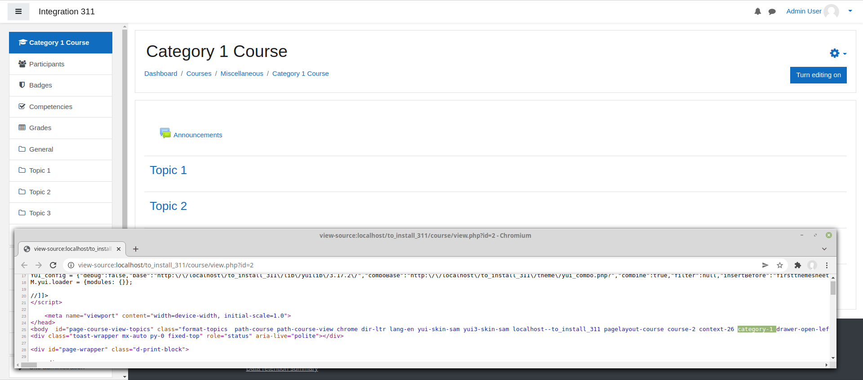The image size is (863, 380).
Task: Jump to Topic 1 in the sidebar
Action: pyautogui.click(x=61, y=170)
